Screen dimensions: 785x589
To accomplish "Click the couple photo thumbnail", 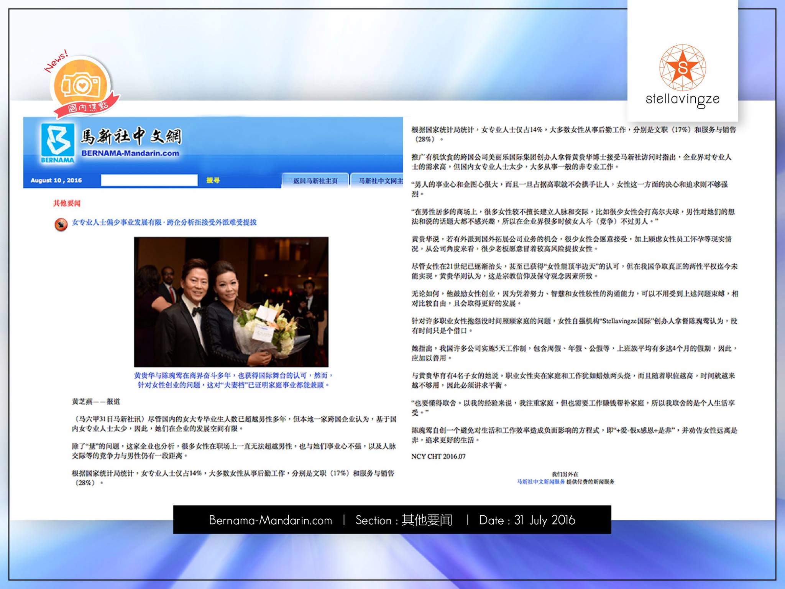I will coord(231,302).
